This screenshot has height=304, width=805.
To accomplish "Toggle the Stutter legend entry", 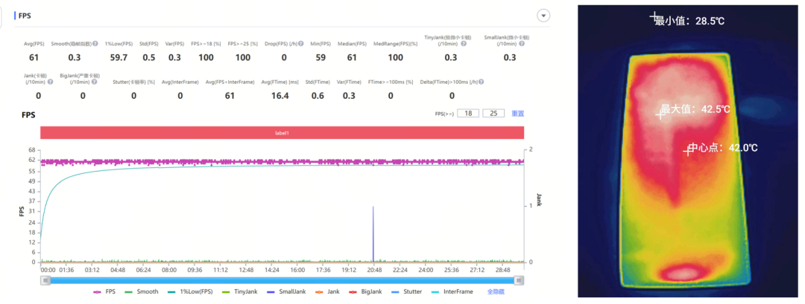I will pyautogui.click(x=407, y=291).
